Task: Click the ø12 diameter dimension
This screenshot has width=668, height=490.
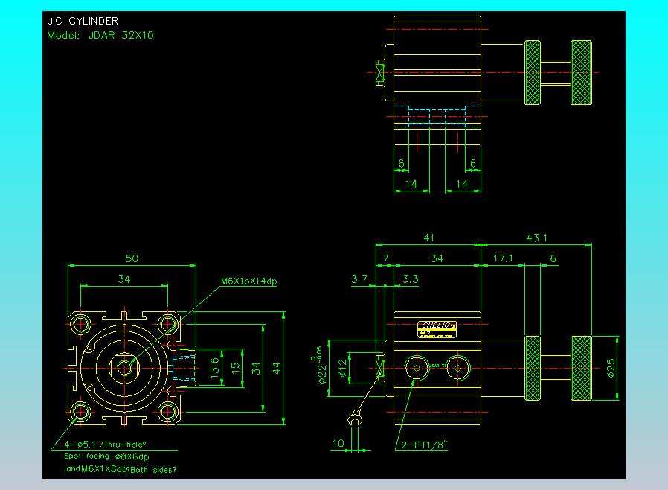Action: (x=342, y=369)
